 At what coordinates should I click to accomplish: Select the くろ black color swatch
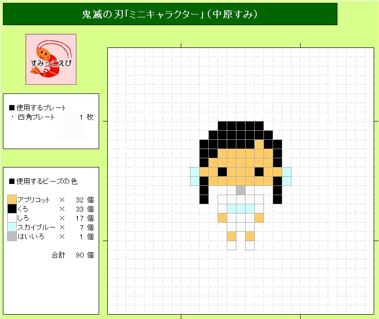coord(12,209)
